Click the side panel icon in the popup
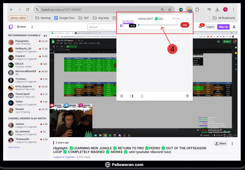 tap(132, 96)
